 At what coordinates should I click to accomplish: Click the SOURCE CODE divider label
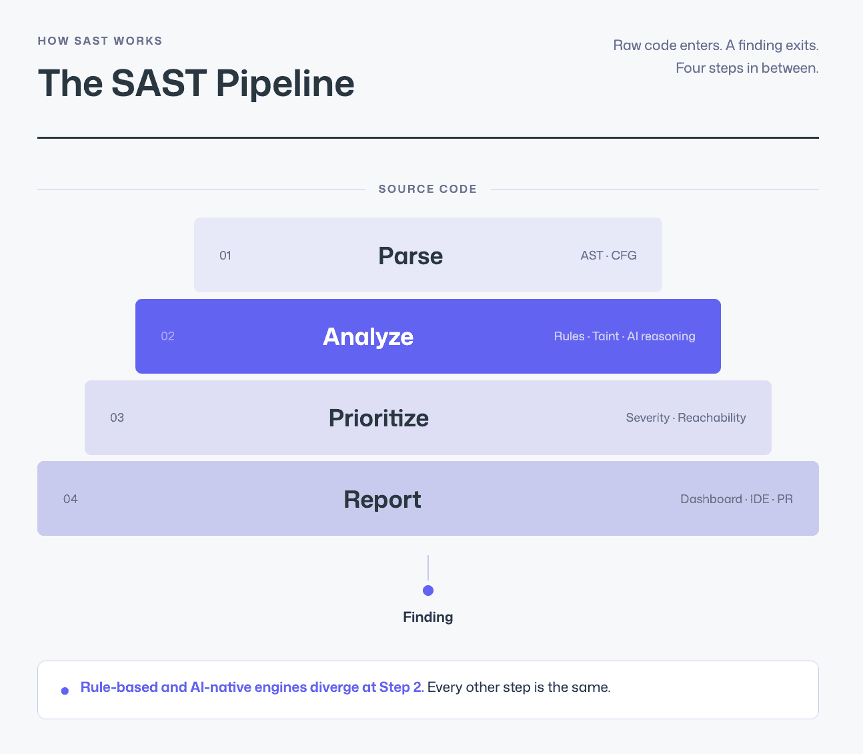click(x=427, y=189)
